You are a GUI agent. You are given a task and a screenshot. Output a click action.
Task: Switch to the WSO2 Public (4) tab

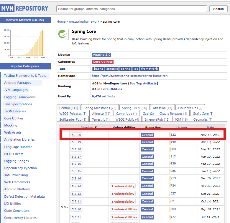tap(127, 119)
